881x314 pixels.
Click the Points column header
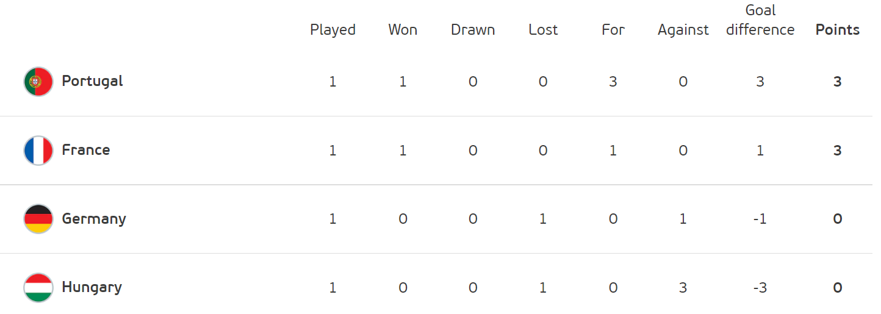pyautogui.click(x=838, y=30)
